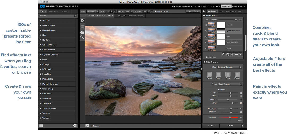The width and height of the screenshot is (287, 134).
Task: Open the Mode Paint-Out dropdown
Action: (x=93, y=11)
